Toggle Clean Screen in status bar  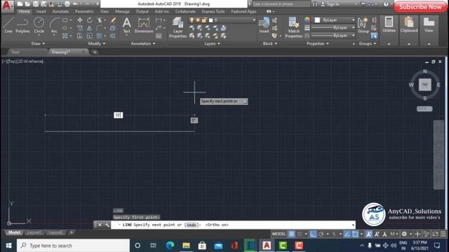435,234
